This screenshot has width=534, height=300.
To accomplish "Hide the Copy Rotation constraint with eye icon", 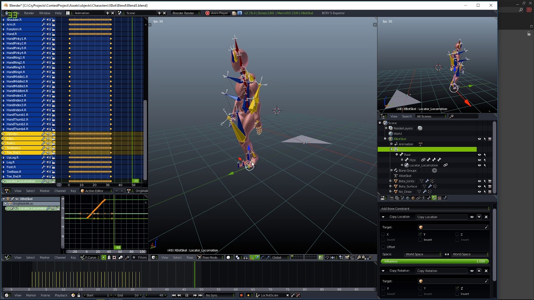I will [472, 271].
